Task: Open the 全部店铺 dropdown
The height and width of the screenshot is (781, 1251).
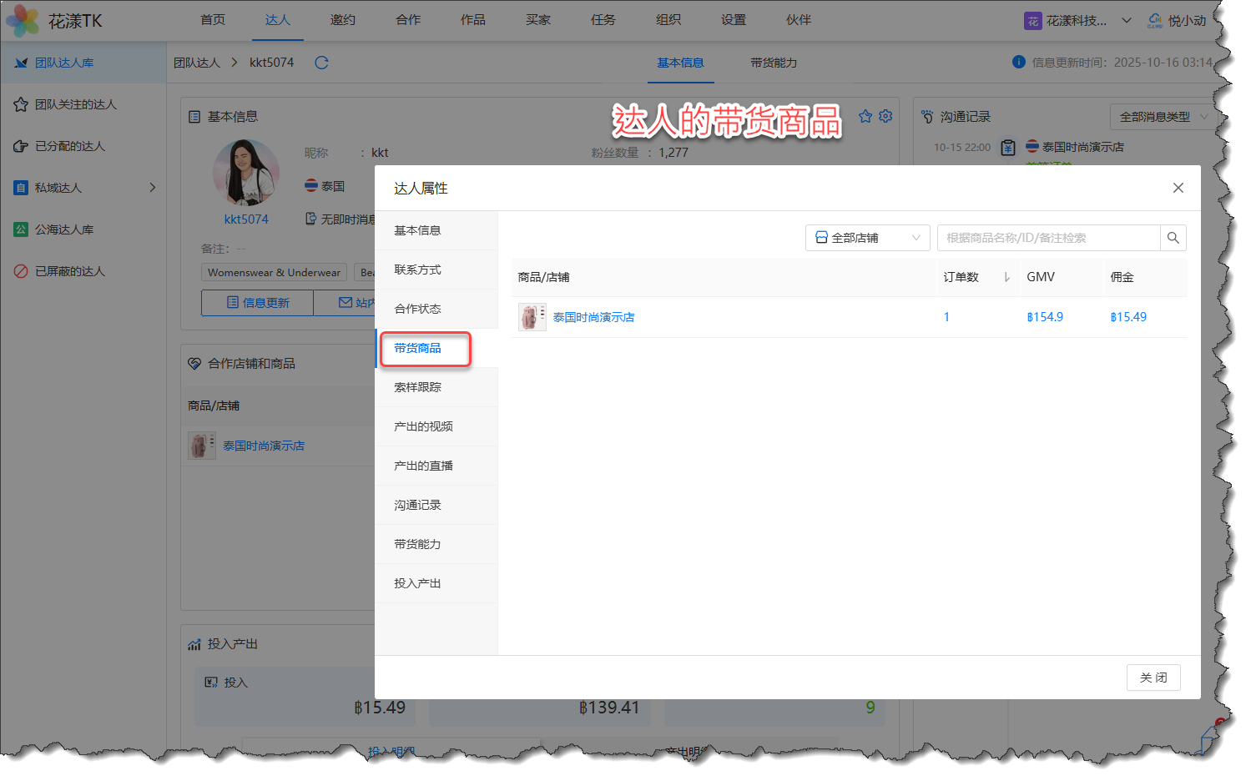Action: pyautogui.click(x=867, y=238)
